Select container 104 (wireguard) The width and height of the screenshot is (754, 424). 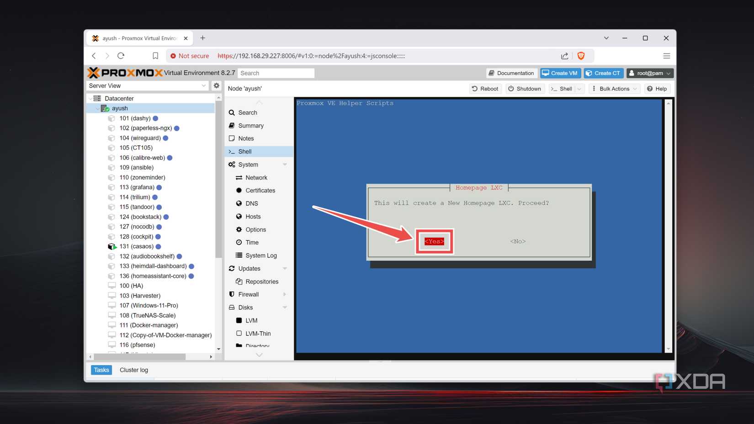click(x=140, y=138)
